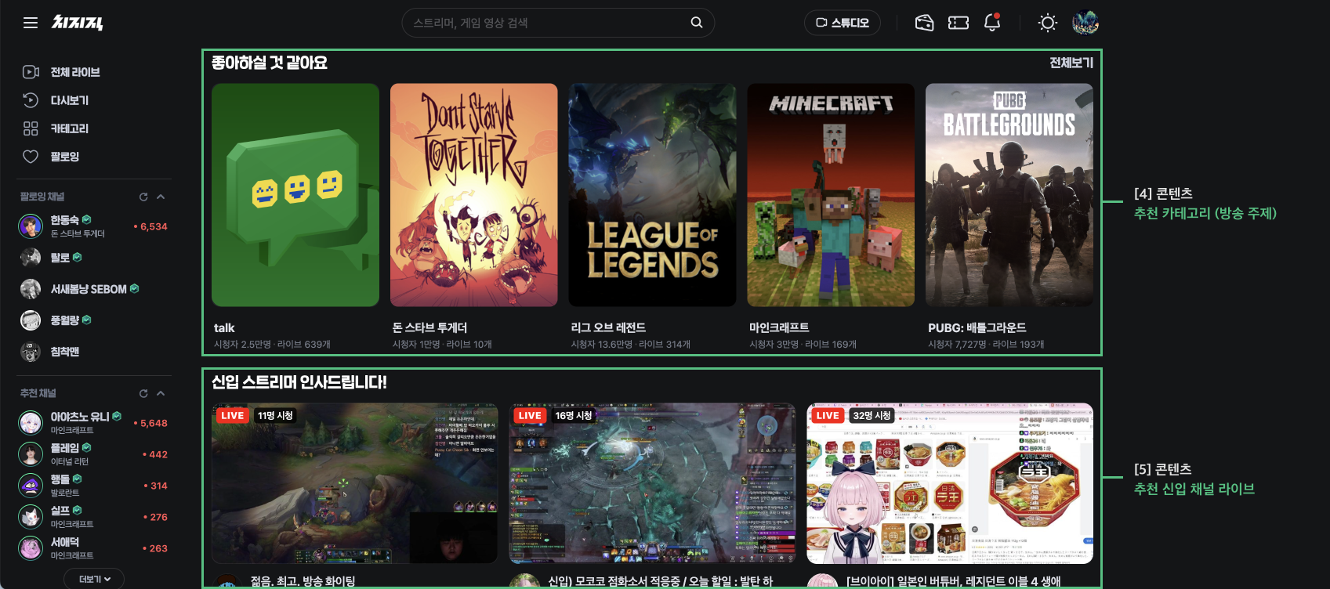The image size is (1330, 589).
Task: Collapse the 추천 채널 section
Action: click(161, 393)
